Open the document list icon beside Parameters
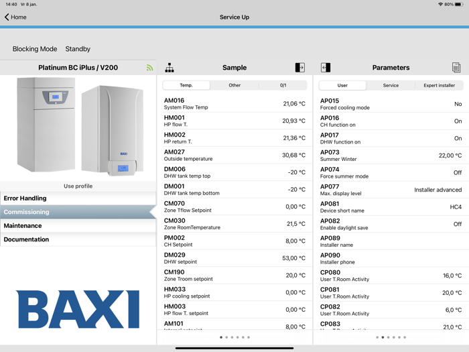The image size is (469, 352). coord(456,68)
